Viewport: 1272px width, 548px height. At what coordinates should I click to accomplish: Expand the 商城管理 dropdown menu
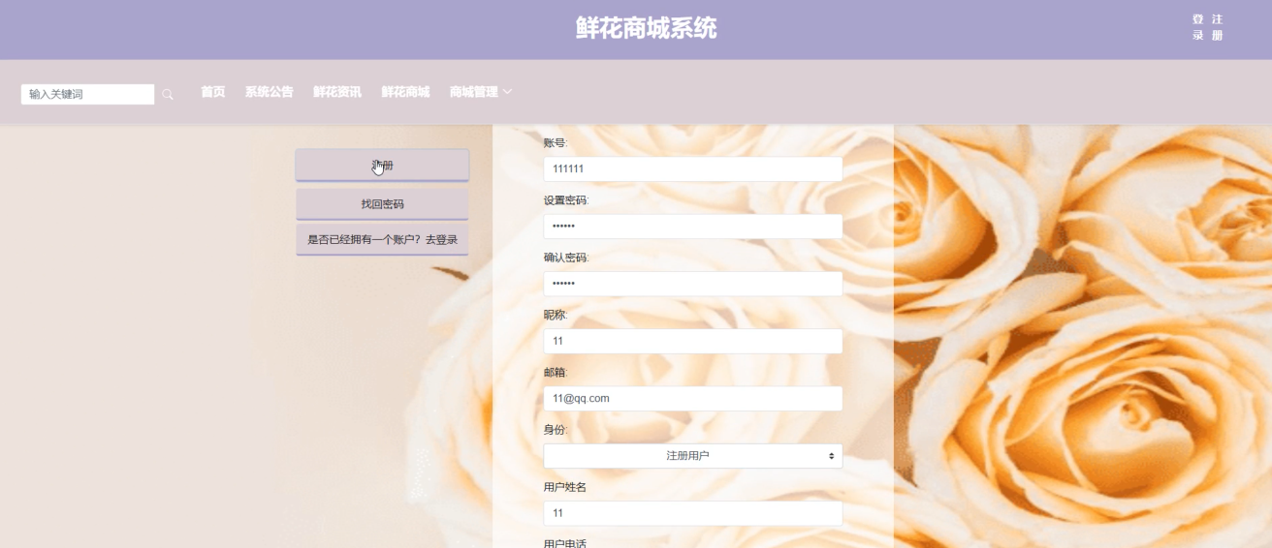click(x=481, y=92)
